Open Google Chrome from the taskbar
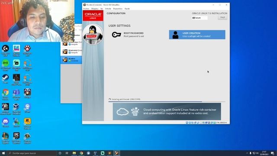Image resolution: width=277 pixels, height=156 pixels. [x=81, y=153]
